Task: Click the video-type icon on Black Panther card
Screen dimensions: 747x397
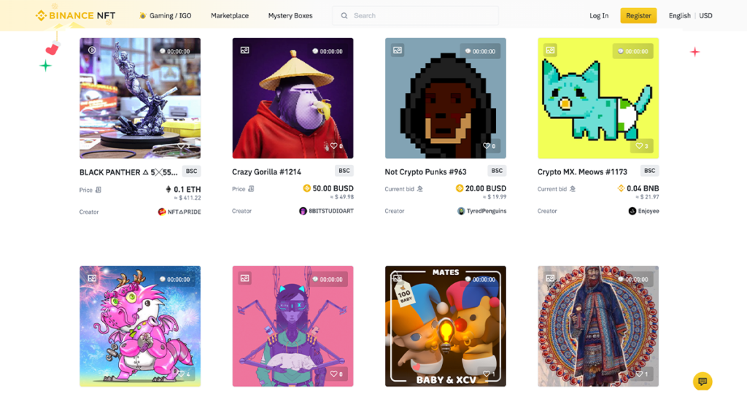Action: pos(92,50)
